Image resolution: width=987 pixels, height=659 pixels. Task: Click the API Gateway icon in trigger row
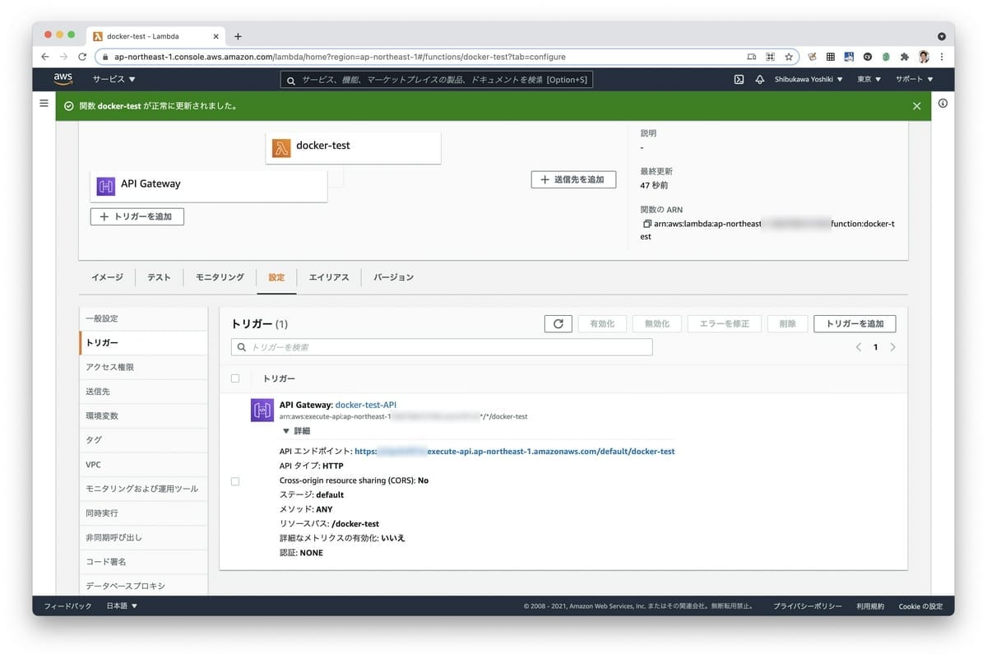pos(262,410)
